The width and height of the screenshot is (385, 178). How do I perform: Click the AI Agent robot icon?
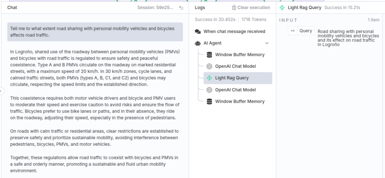click(198, 43)
